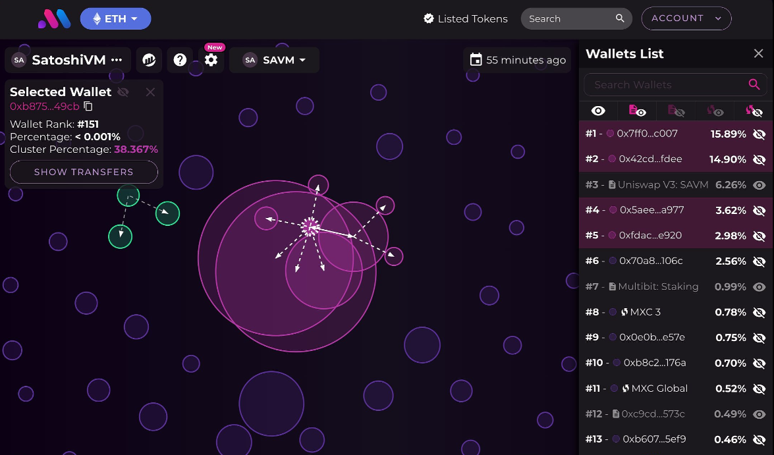Open the snapshot calendar icon
Screen dimensions: 774x455
click(x=476, y=60)
